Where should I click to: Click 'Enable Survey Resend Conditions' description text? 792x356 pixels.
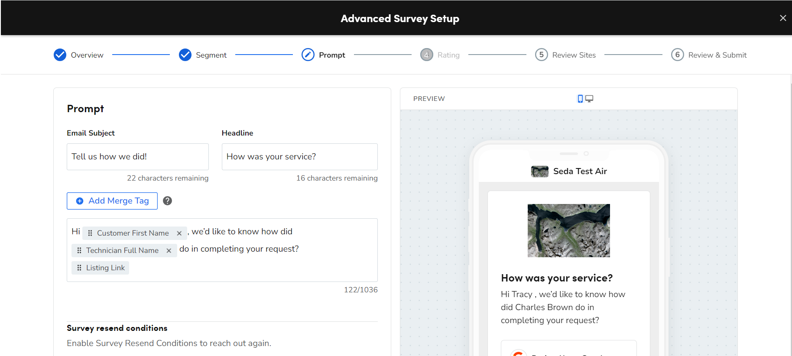169,343
